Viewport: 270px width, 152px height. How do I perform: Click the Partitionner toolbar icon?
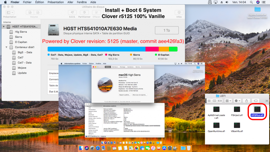(x=84, y=12)
